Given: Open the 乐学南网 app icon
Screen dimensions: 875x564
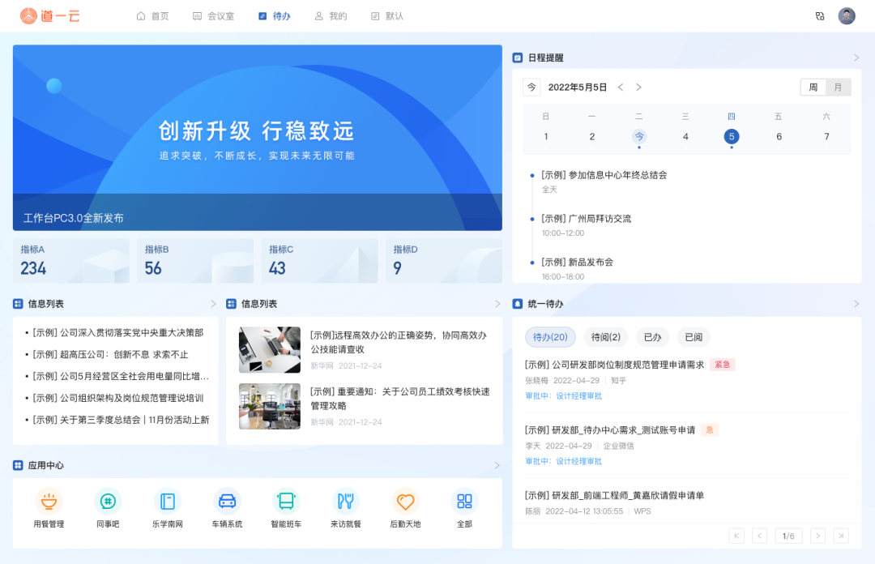Looking at the screenshot, I should (x=168, y=502).
